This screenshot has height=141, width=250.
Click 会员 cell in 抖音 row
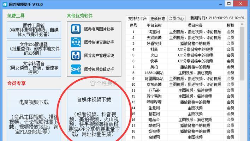click(231, 49)
